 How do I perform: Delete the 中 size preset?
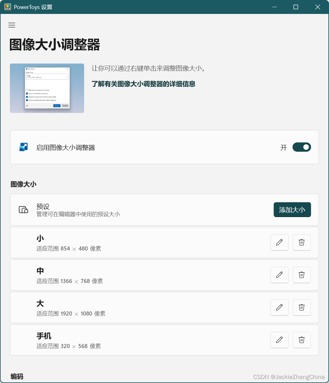[x=302, y=275]
